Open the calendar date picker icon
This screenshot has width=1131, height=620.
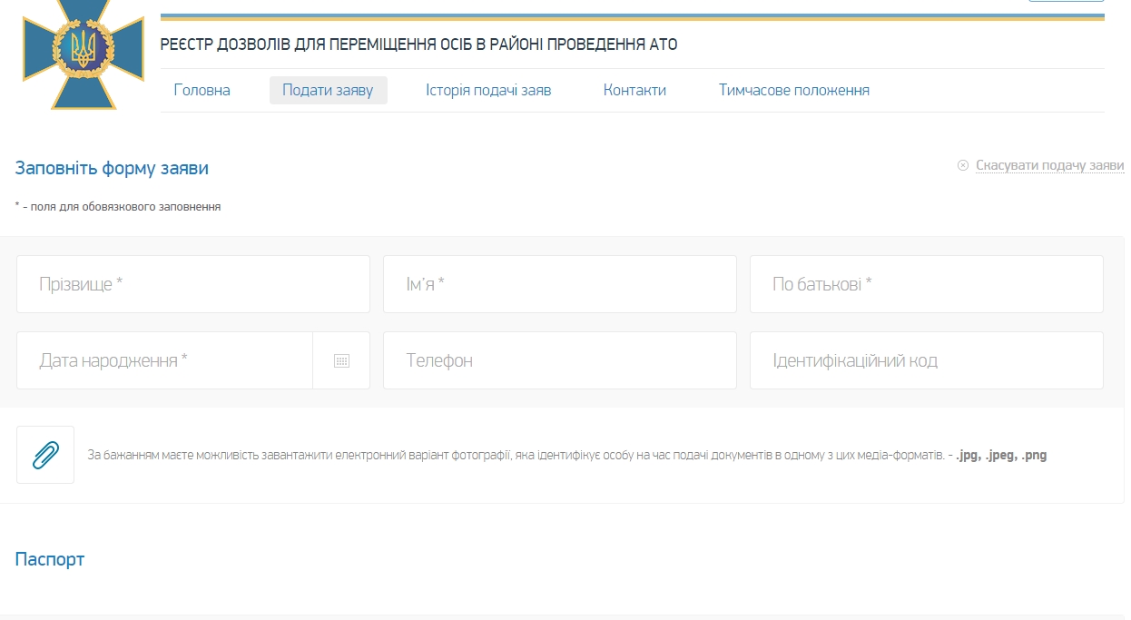coord(341,360)
